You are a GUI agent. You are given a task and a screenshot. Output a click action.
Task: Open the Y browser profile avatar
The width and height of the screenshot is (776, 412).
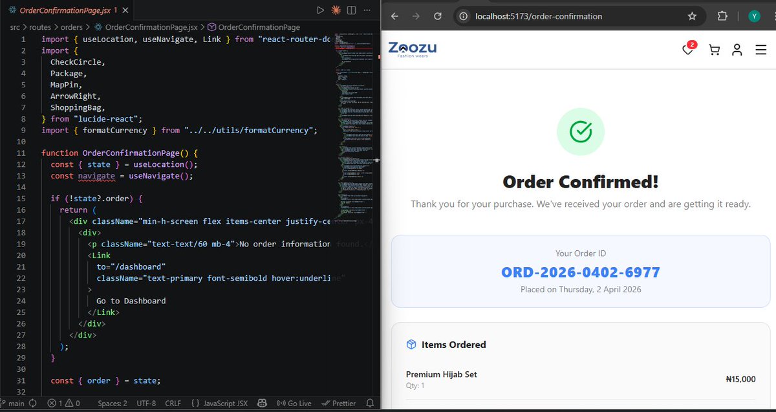coord(754,16)
